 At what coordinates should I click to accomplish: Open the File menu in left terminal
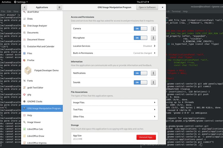click(x=3, y=12)
